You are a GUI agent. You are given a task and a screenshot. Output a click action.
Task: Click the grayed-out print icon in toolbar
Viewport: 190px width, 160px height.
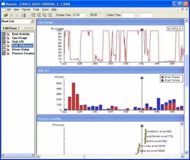coord(12,15)
